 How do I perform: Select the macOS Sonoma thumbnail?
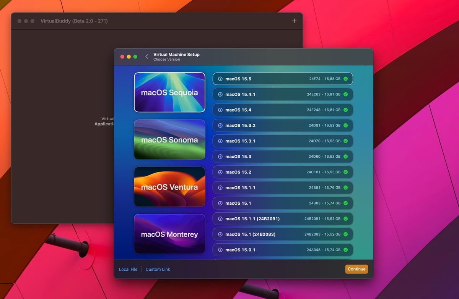[x=169, y=140]
